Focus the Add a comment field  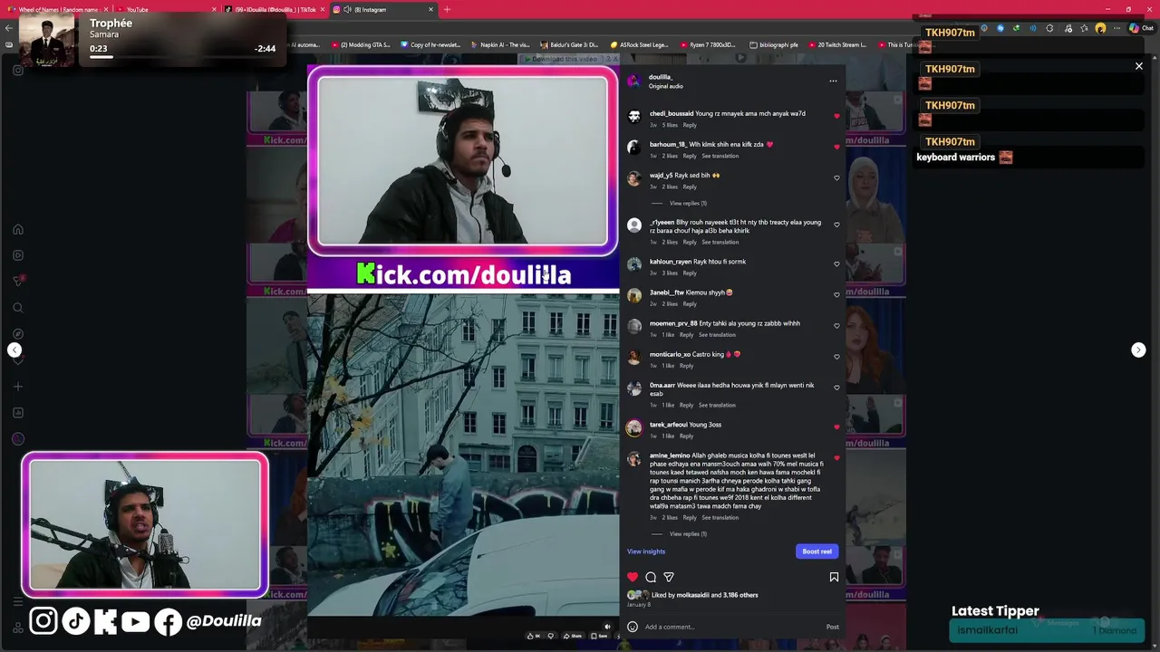732,627
